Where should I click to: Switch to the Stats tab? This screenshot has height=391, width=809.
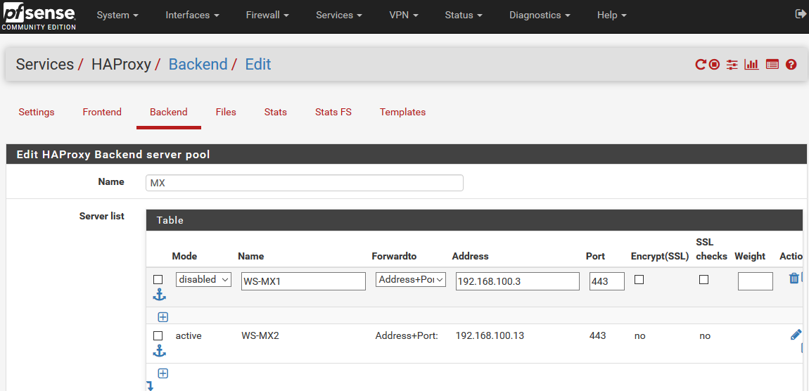[276, 112]
